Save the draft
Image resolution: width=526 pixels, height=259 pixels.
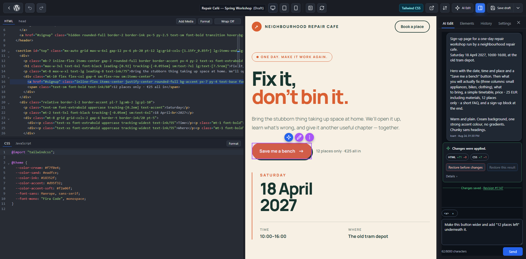click(501, 8)
